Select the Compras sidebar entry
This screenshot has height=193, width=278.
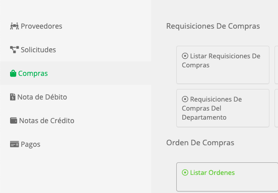click(x=76, y=73)
